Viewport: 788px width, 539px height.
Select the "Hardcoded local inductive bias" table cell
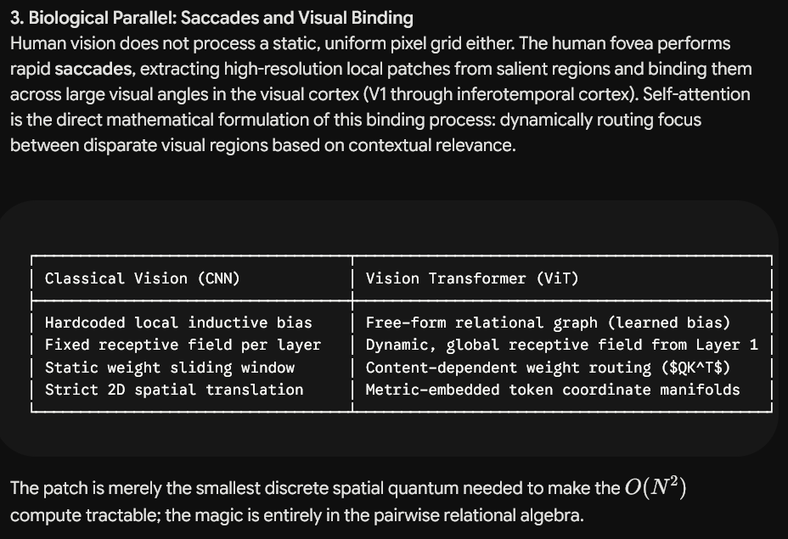point(178,323)
